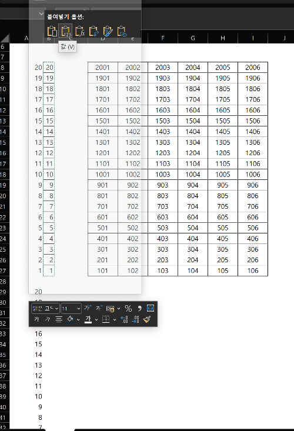Select Paste Link option
The image size is (294, 431).
122,31
